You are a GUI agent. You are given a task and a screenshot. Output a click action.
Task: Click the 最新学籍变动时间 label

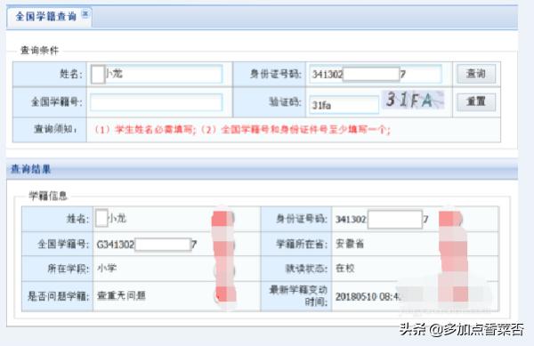pos(298,295)
